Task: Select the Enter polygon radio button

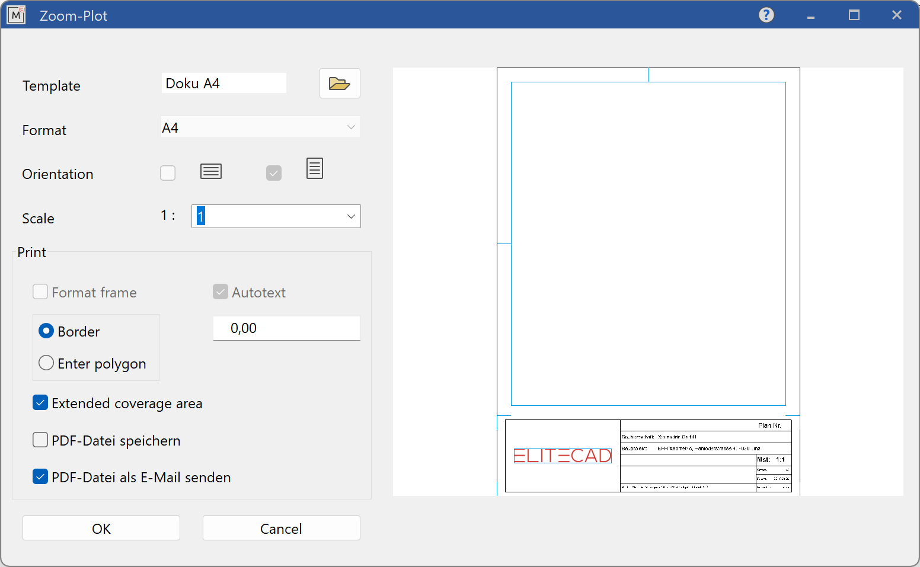Action: click(46, 363)
